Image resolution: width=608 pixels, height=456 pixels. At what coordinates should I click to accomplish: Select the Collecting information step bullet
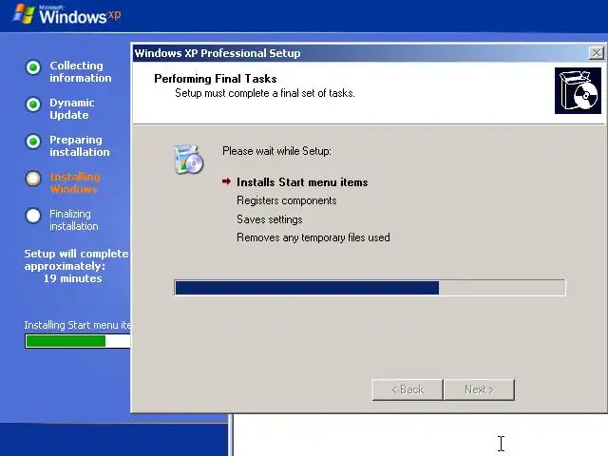pyautogui.click(x=33, y=67)
